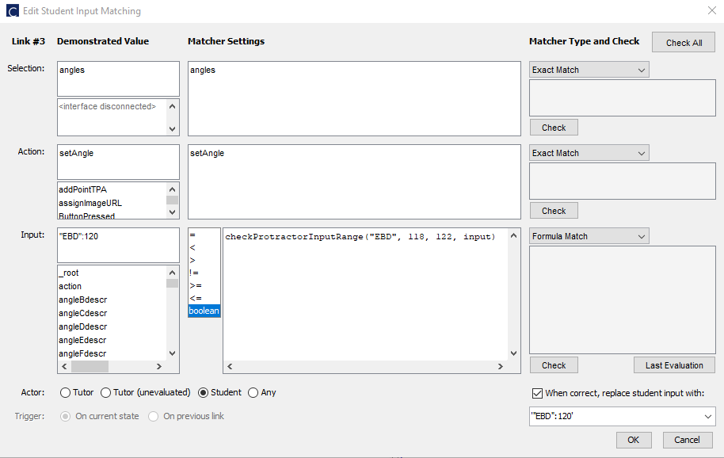Click the Last Evaluation button
This screenshot has height=458, width=724.
[674, 364]
